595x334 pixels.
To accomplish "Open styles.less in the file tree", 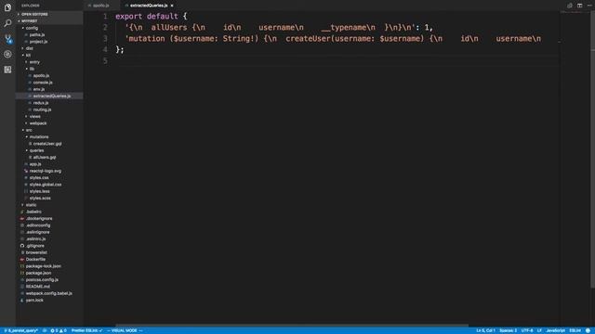I will click(39, 191).
